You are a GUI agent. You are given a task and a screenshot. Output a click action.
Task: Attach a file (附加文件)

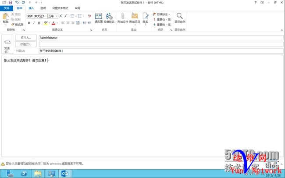pos(123,18)
